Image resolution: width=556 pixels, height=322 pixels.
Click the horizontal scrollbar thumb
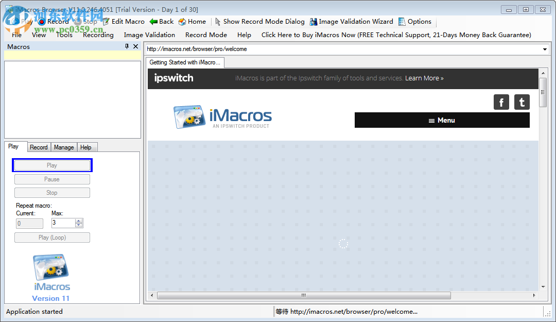click(x=304, y=295)
